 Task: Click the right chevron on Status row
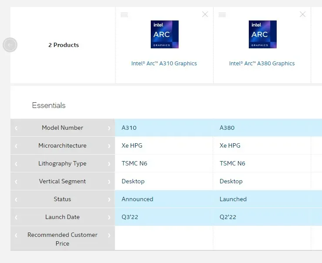click(x=109, y=199)
